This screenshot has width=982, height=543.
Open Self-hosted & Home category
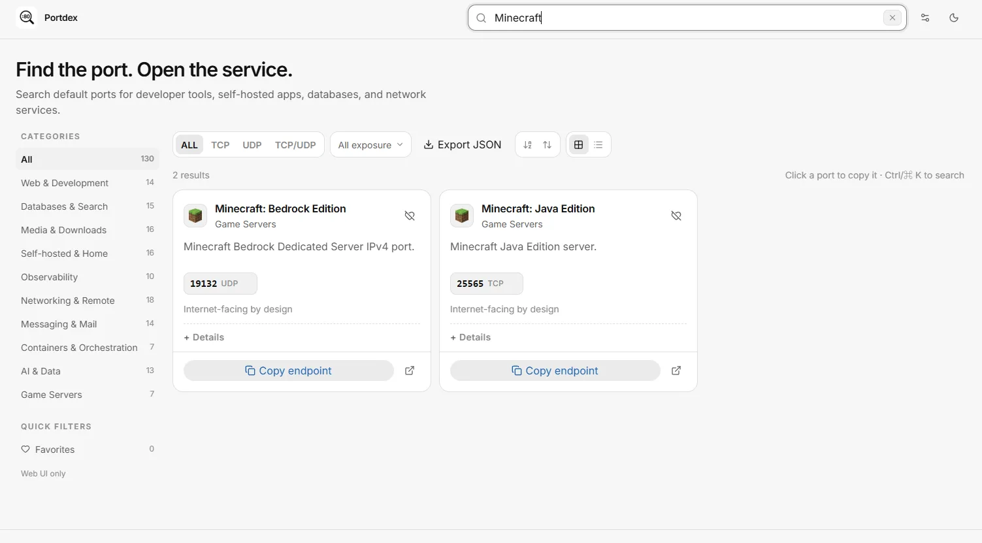(88, 254)
